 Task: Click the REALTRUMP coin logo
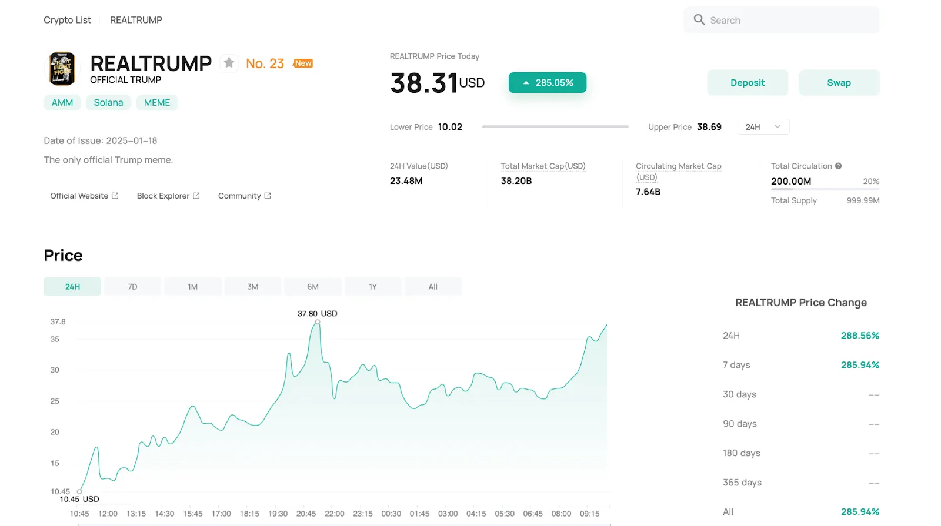point(62,68)
